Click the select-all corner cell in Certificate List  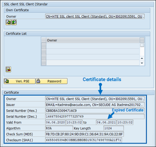(44, 40)
